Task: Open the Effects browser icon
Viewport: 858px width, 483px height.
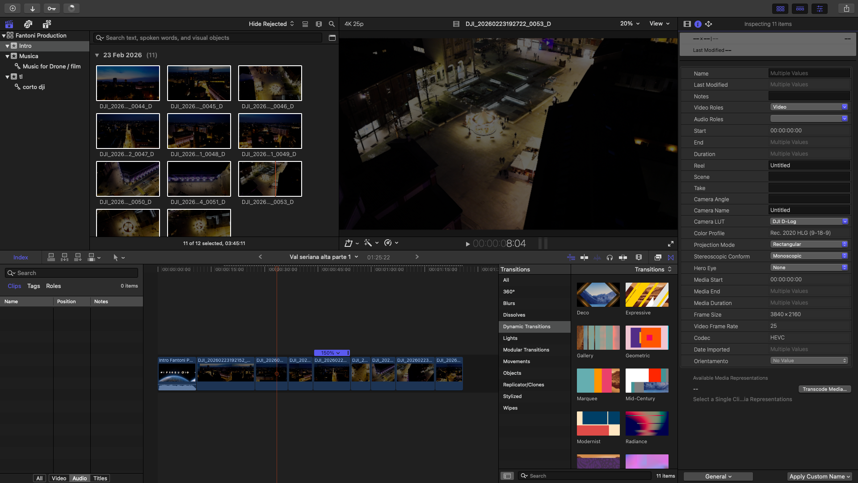Action: (658, 258)
